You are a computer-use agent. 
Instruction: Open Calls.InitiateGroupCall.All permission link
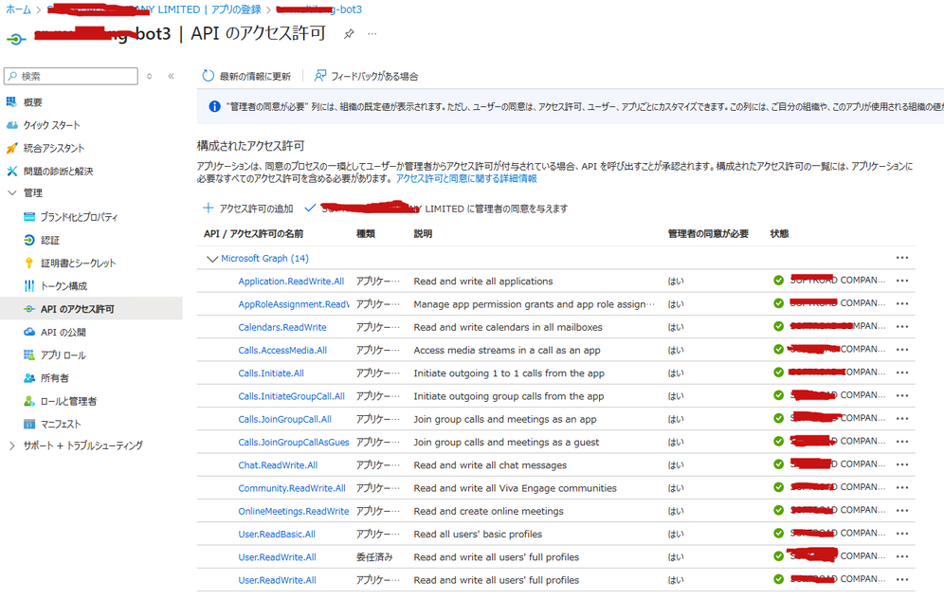291,396
